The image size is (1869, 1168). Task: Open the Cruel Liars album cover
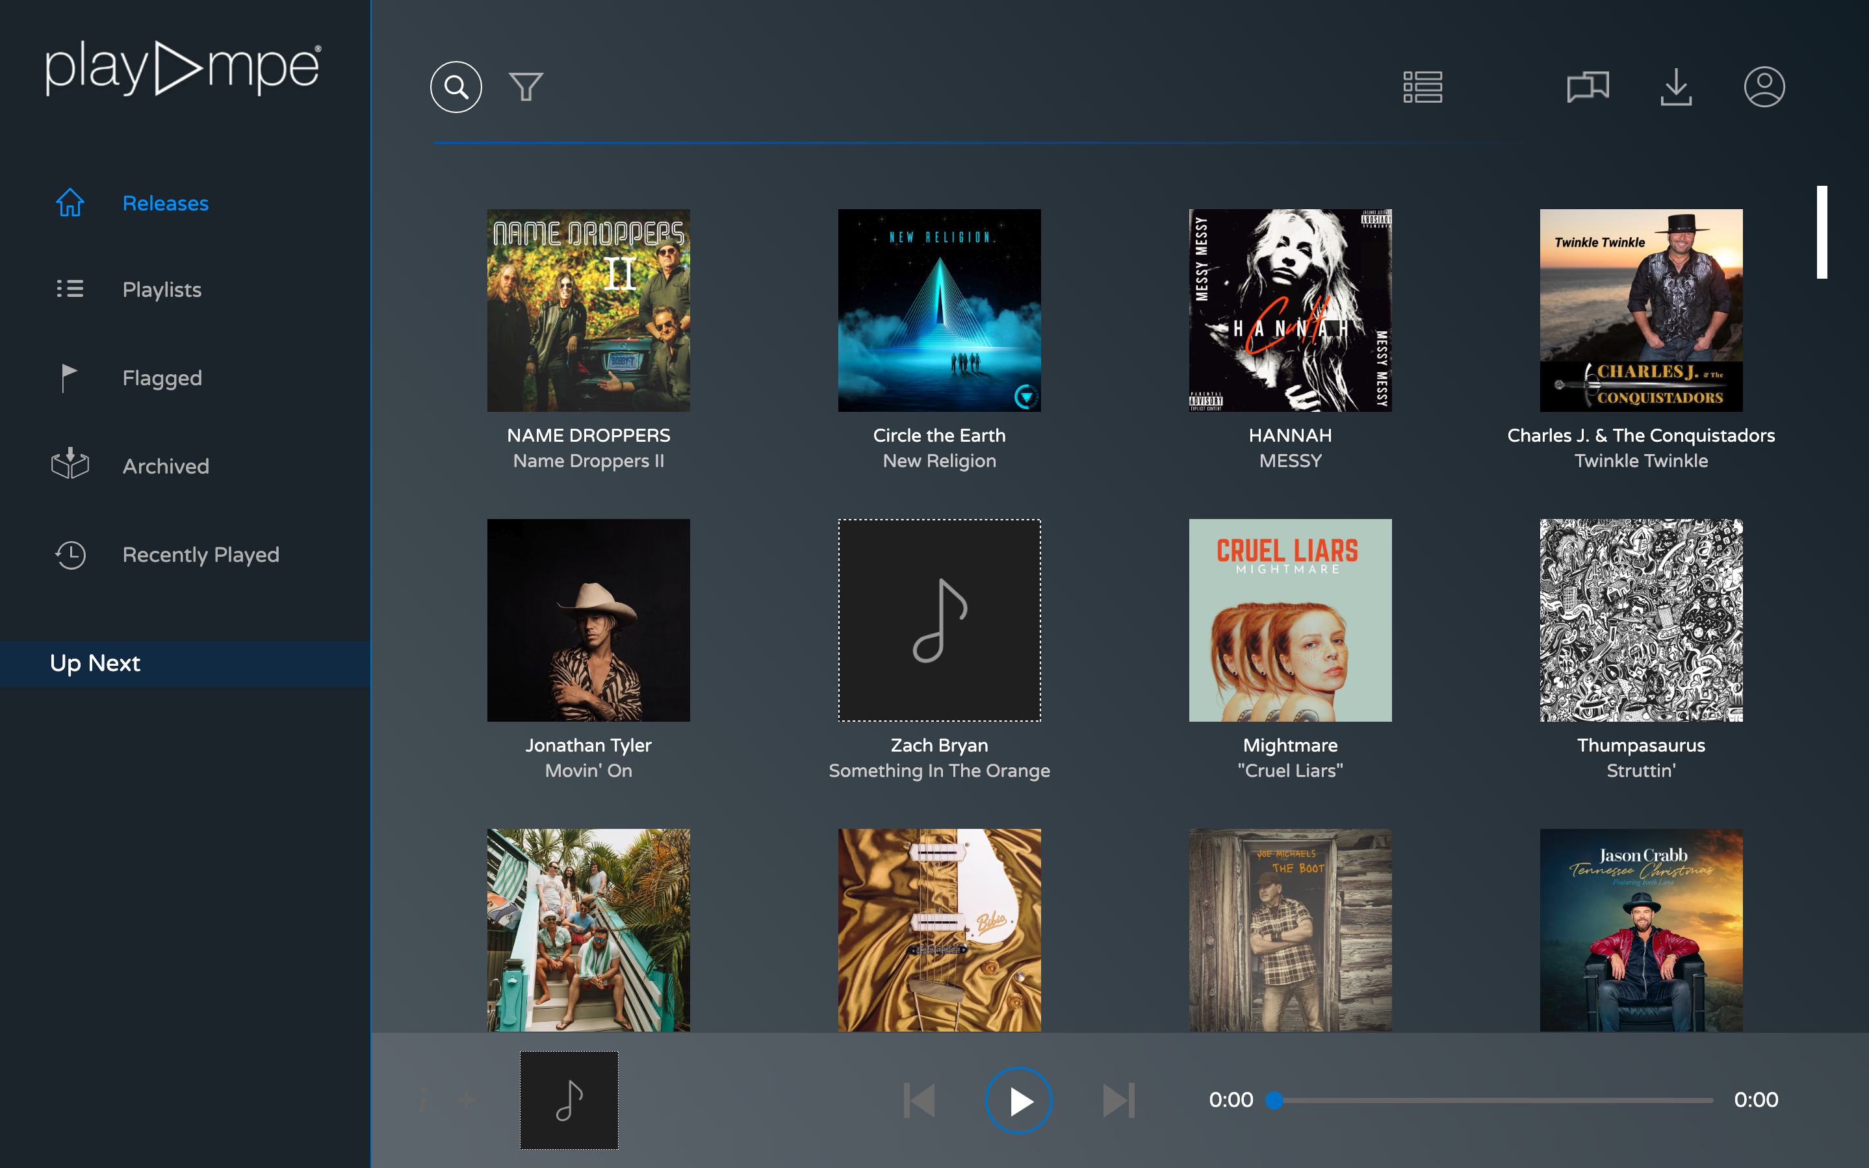(1289, 620)
